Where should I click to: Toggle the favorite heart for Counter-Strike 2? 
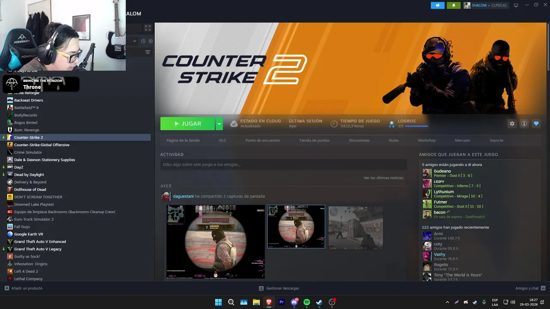click(536, 124)
